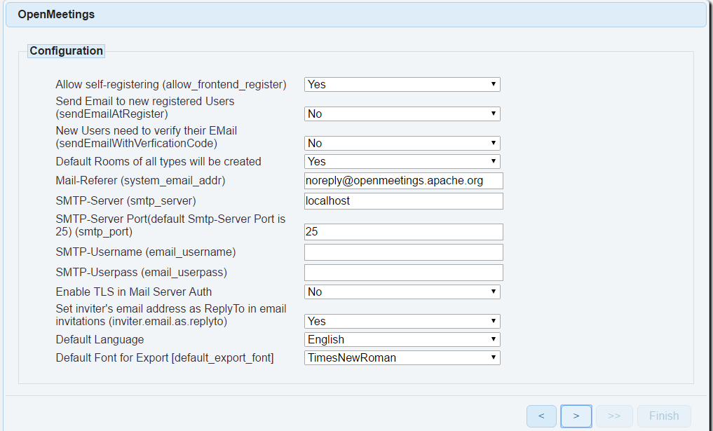Go to the previous wizard step
The height and width of the screenshot is (431, 713).
click(541, 416)
